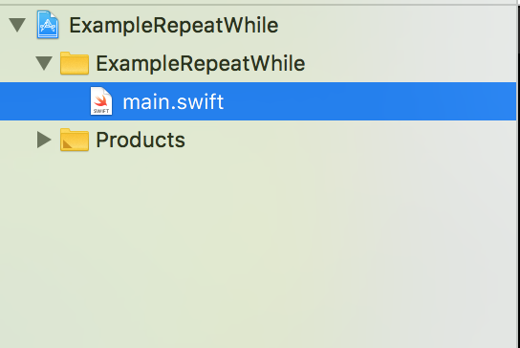Select the root ExampleRepeatWhile project name
Screen dimensions: 520x348
(173, 26)
